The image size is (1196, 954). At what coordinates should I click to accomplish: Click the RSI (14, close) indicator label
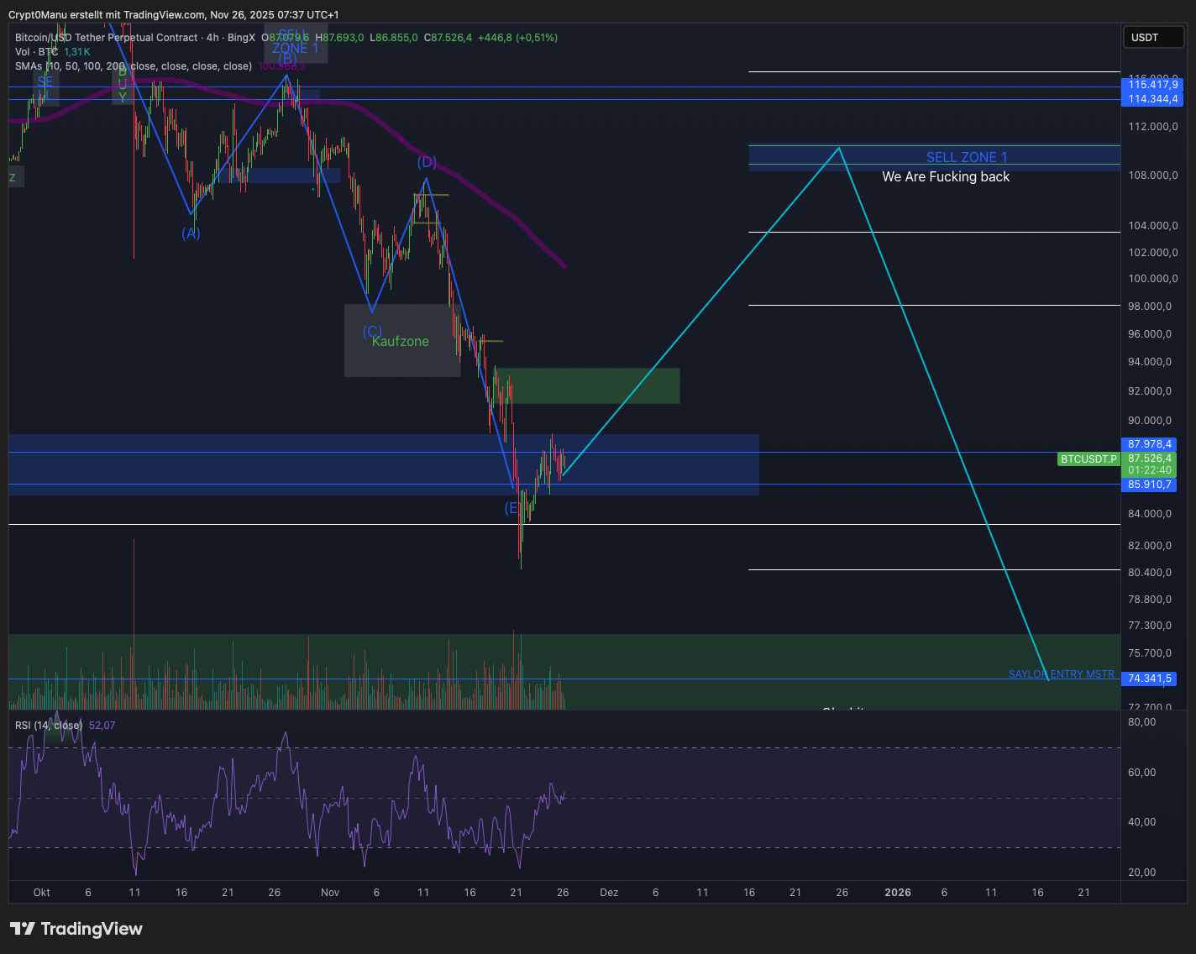click(x=48, y=726)
